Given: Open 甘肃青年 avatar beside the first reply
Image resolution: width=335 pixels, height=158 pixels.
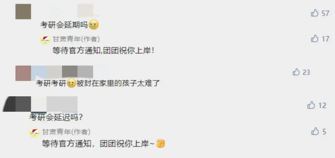Looking at the screenshot, I should tap(45, 39).
